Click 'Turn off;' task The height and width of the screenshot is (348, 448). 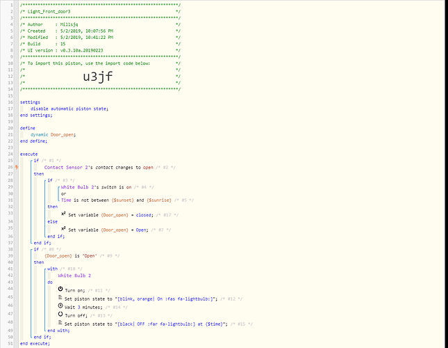coord(76,316)
